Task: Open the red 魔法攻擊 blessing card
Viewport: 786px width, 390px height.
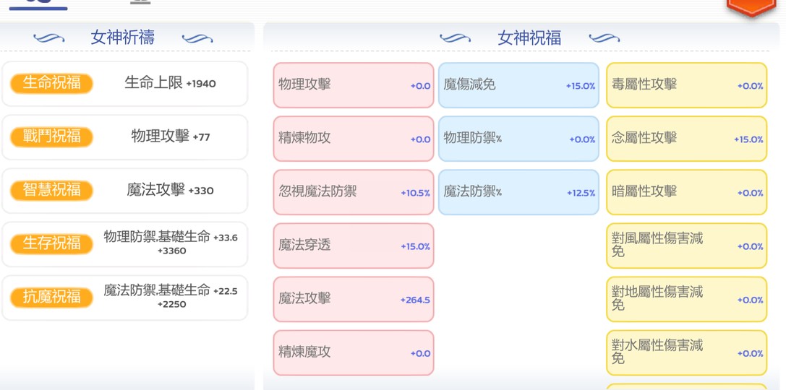Action: tap(354, 300)
